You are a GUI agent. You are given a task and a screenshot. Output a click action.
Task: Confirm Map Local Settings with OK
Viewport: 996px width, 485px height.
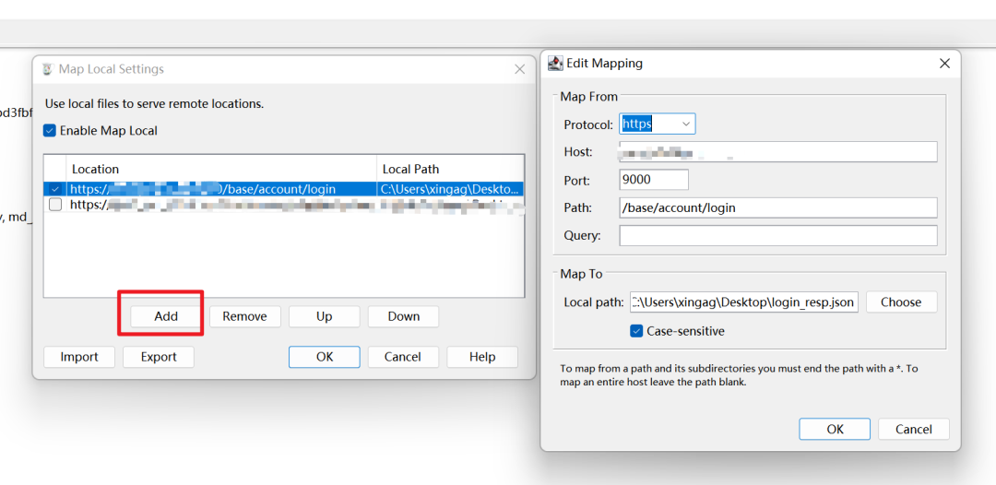325,357
